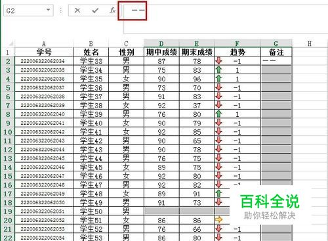The height and width of the screenshot is (241, 328).
Task: Select column F header
Action: click(237, 43)
